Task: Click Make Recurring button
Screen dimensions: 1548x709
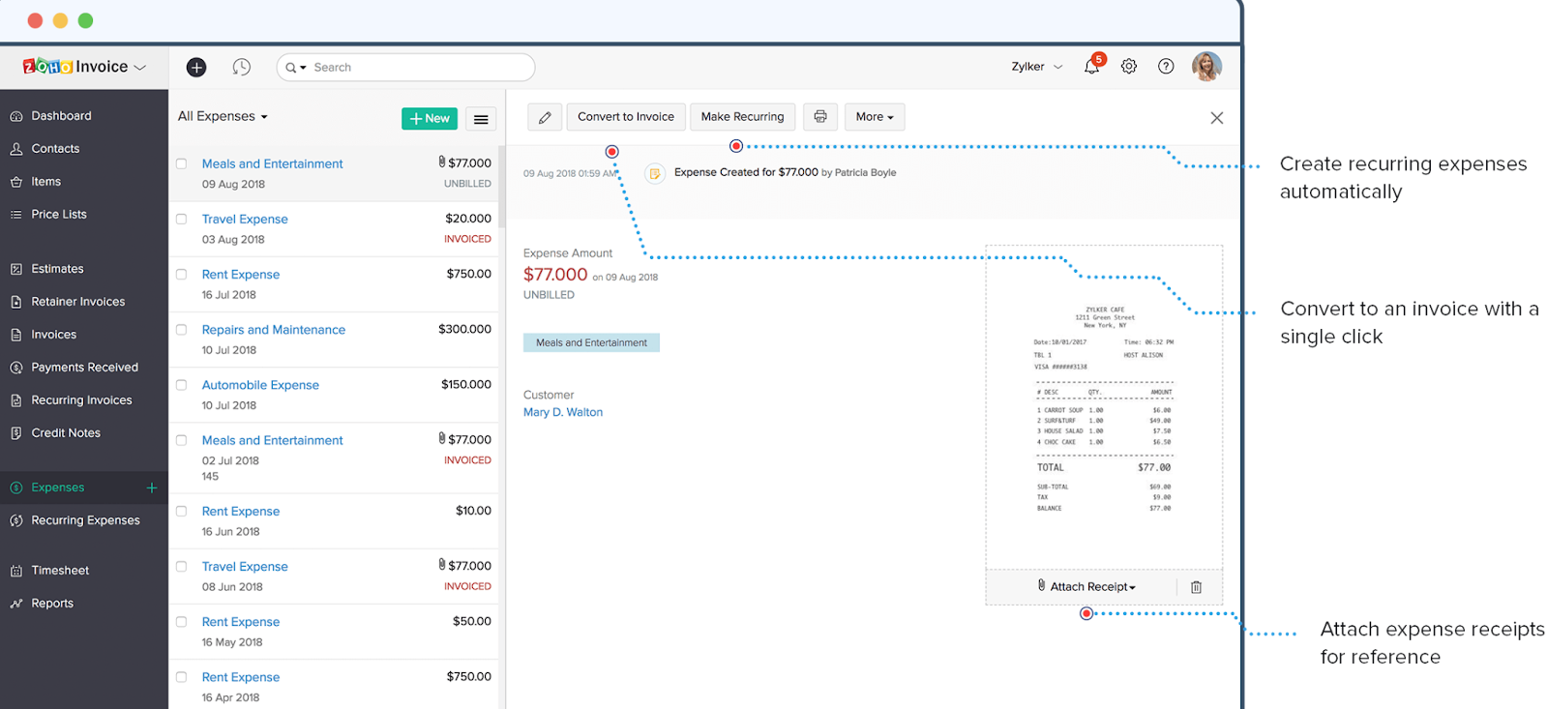Action: click(x=742, y=117)
